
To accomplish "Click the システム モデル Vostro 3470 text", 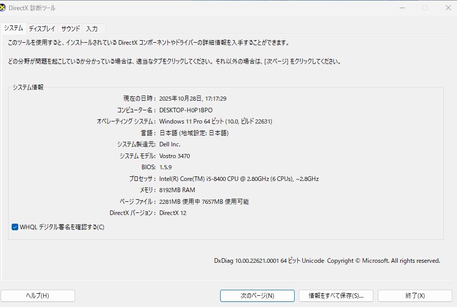I will (175, 156).
